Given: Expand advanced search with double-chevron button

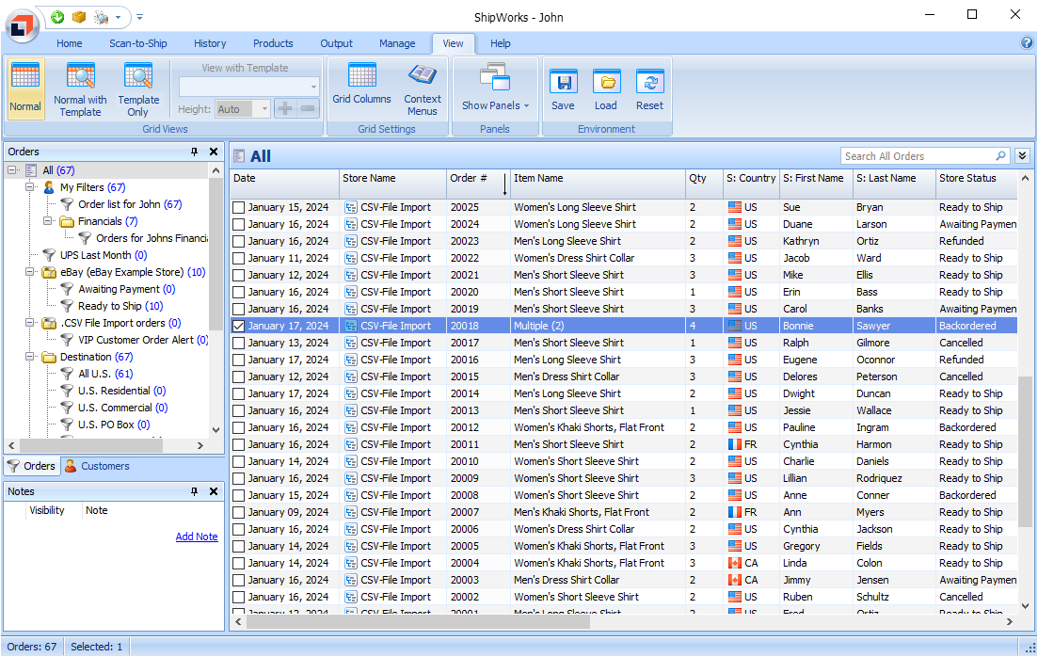Looking at the screenshot, I should (1023, 155).
